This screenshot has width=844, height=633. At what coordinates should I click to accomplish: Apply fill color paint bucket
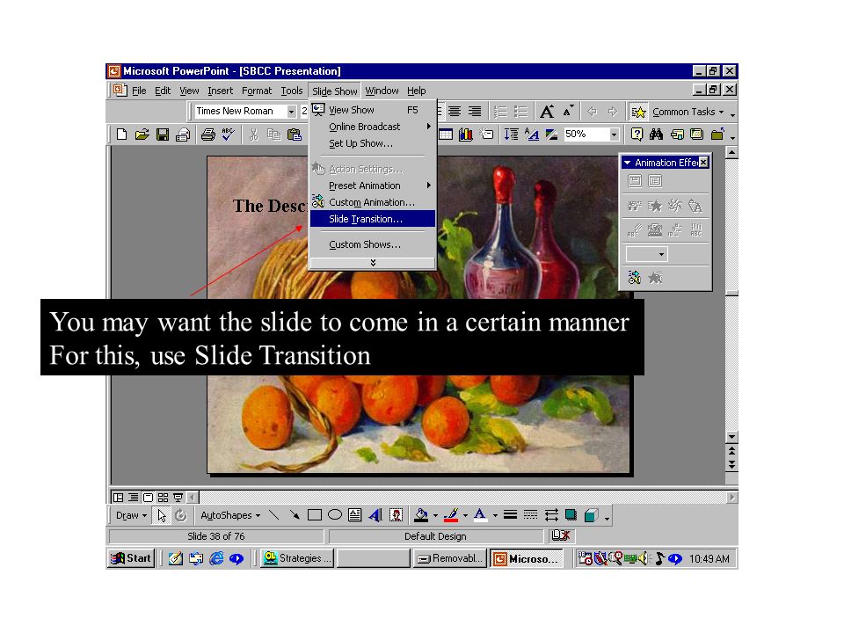421,516
